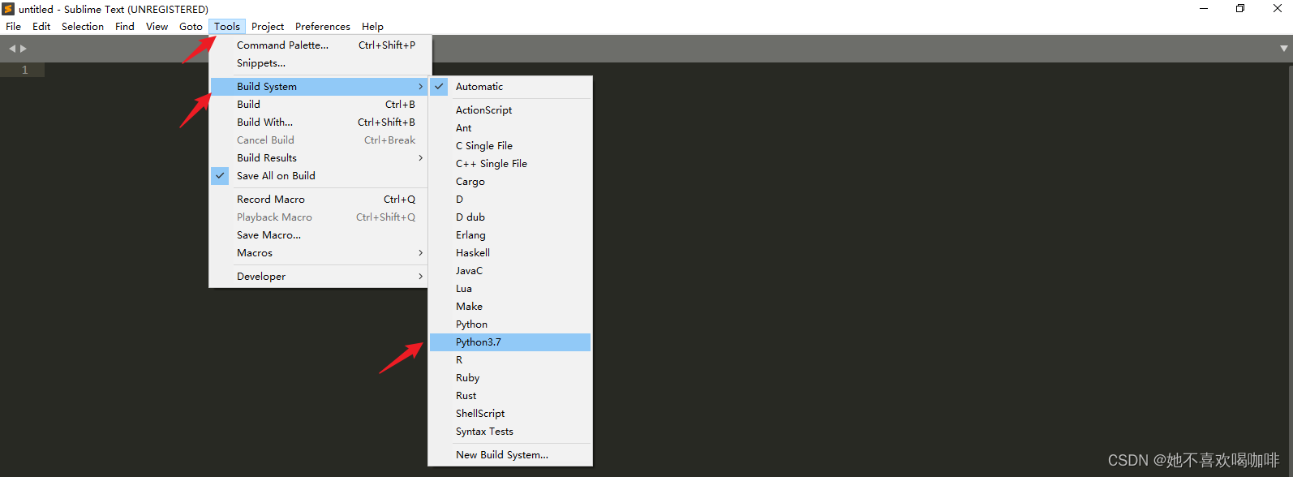The image size is (1293, 477).
Task: Select Ruby build system
Action: pyautogui.click(x=510, y=377)
